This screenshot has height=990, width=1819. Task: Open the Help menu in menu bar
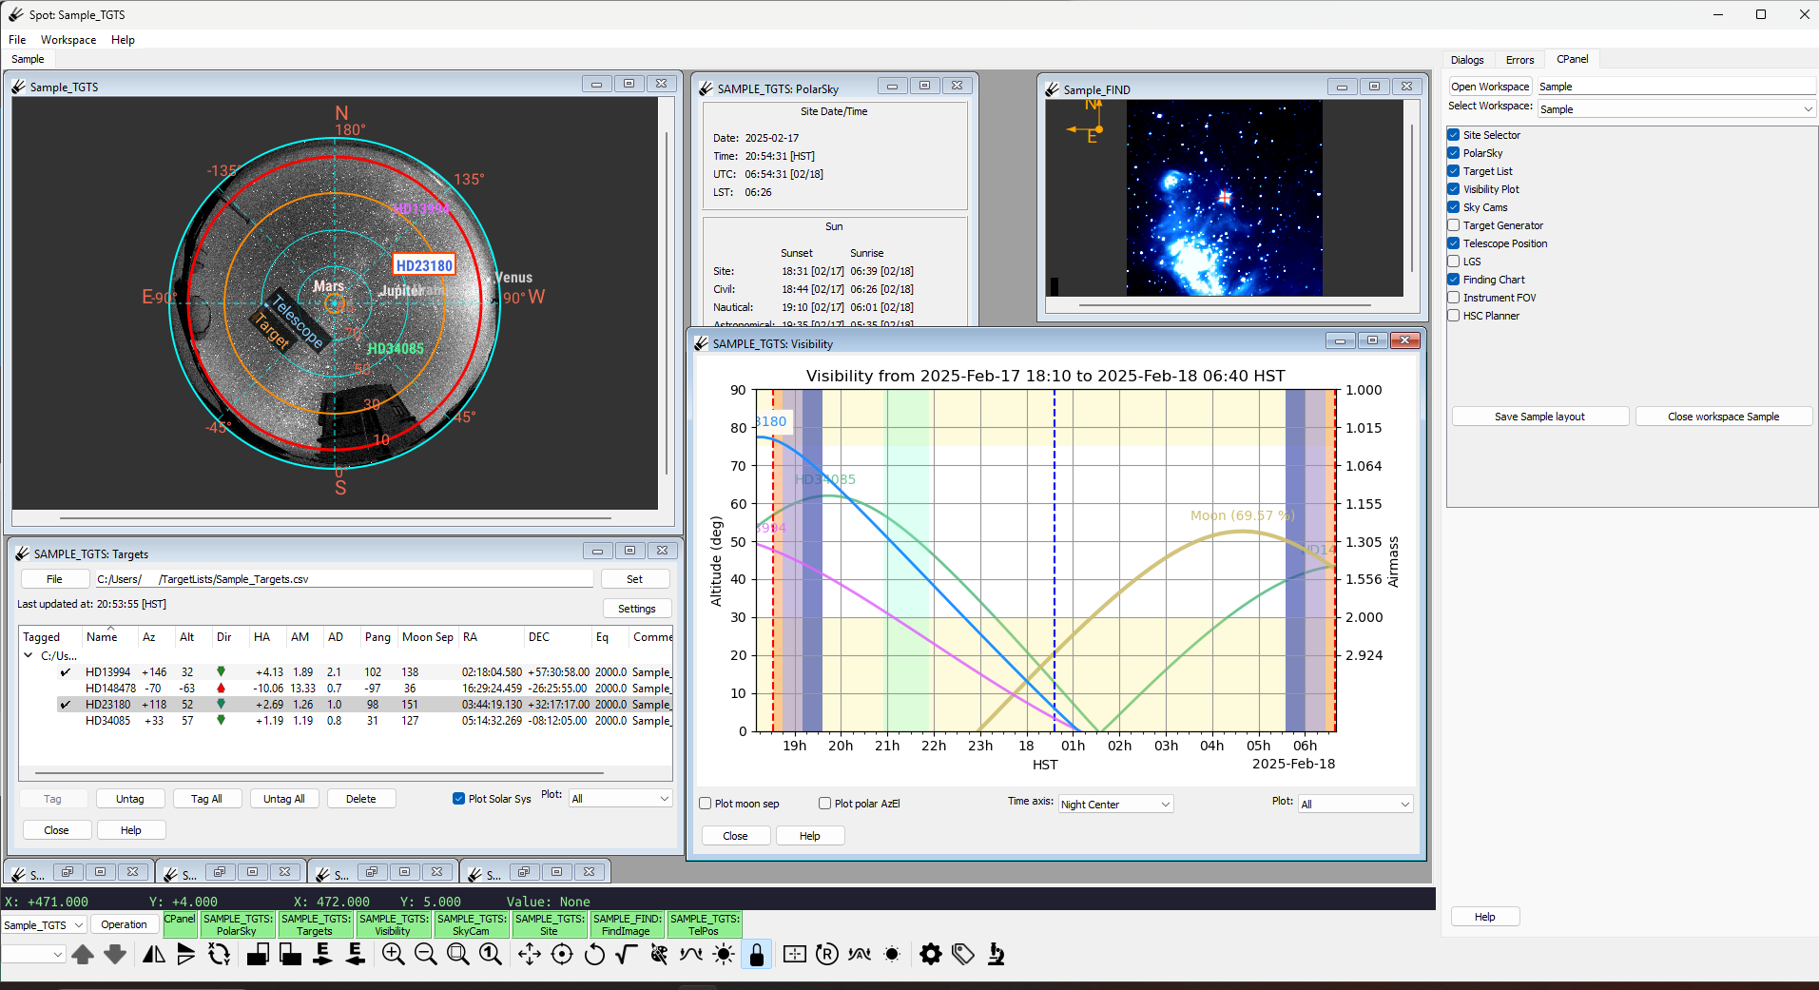pyautogui.click(x=123, y=40)
